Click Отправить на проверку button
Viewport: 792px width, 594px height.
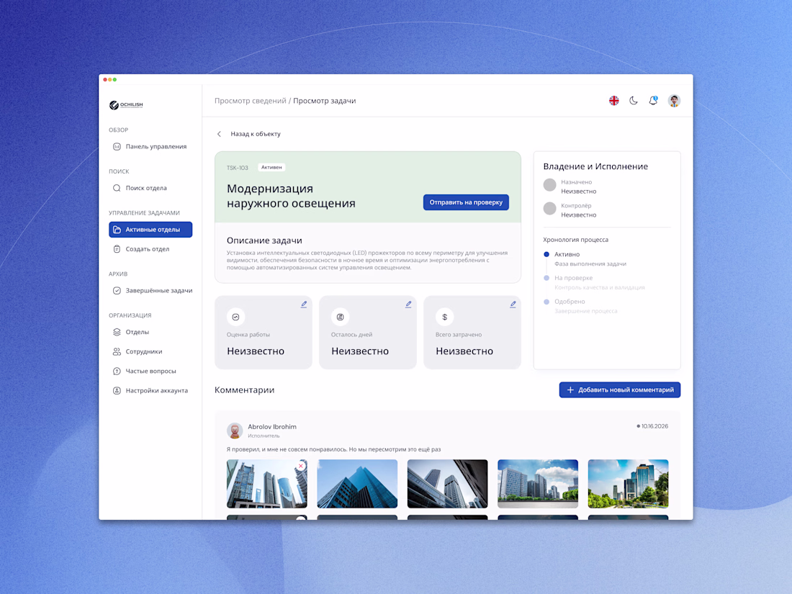466,202
